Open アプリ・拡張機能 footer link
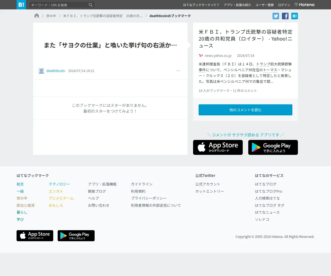Screen dimensions: 331x276 click(x=102, y=184)
